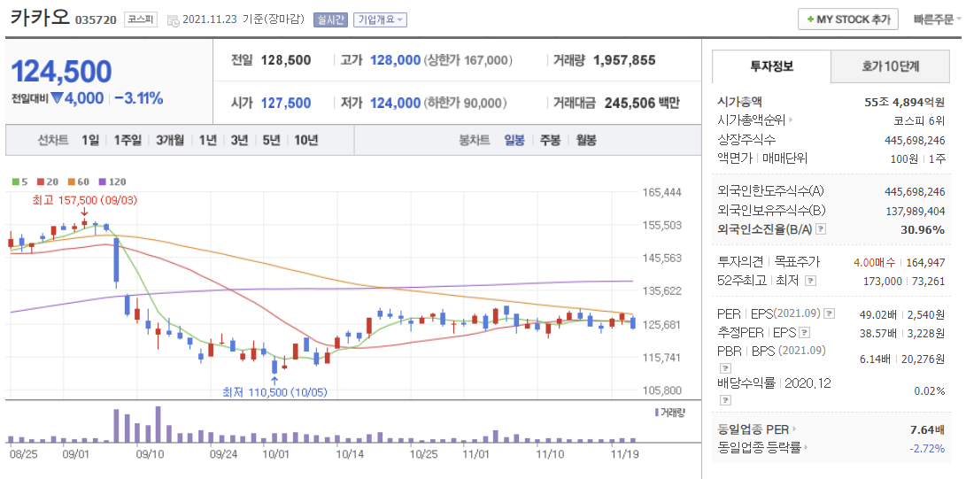Select the 1년 line chart period
Screen dimensions: 966x479
coord(207,141)
